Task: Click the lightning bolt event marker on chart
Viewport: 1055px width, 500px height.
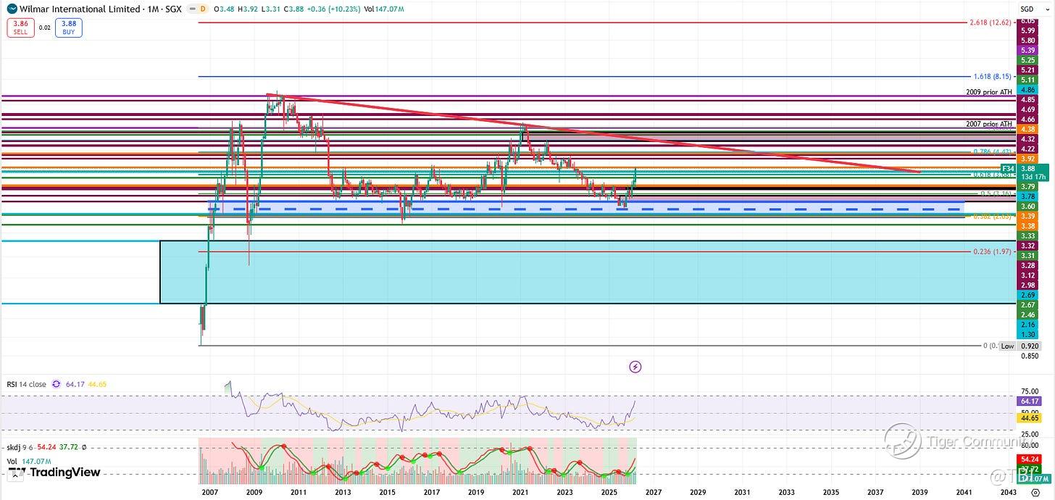Action: (x=635, y=367)
